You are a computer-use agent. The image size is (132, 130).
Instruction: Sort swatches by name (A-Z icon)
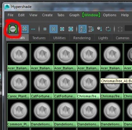tap(82, 29)
